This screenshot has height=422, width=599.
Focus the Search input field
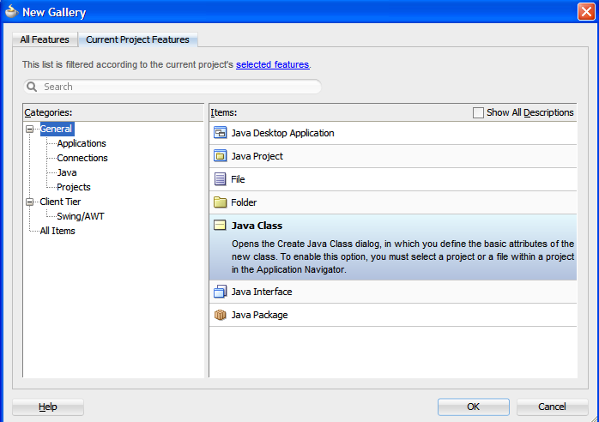[x=172, y=87]
